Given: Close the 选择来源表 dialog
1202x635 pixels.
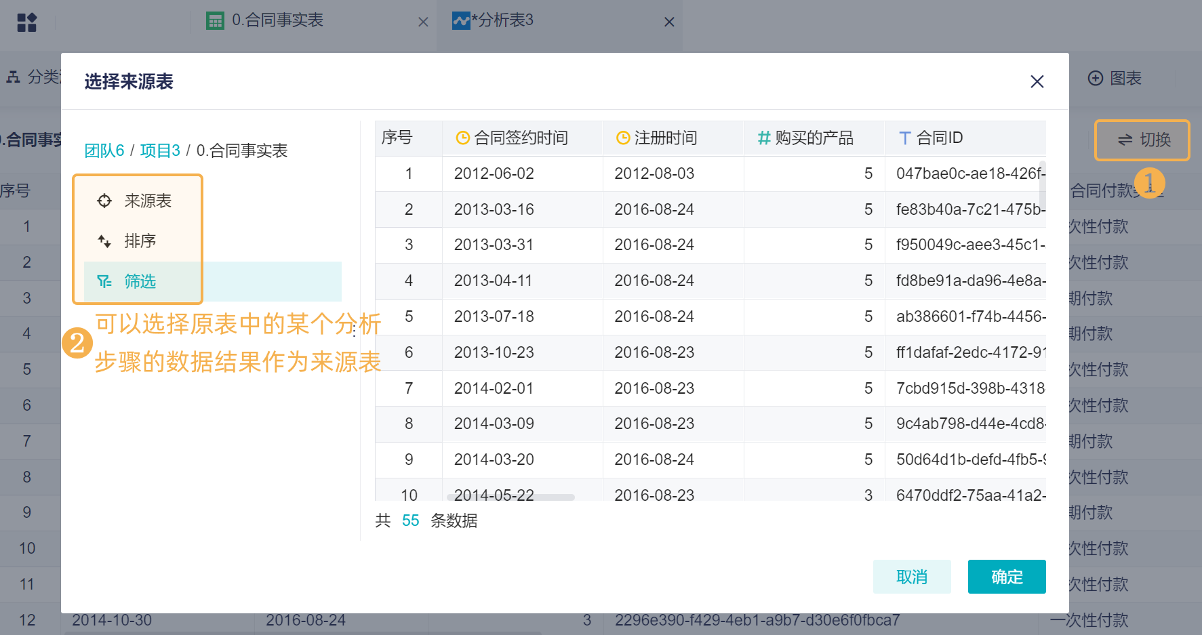Looking at the screenshot, I should pyautogui.click(x=1037, y=82).
